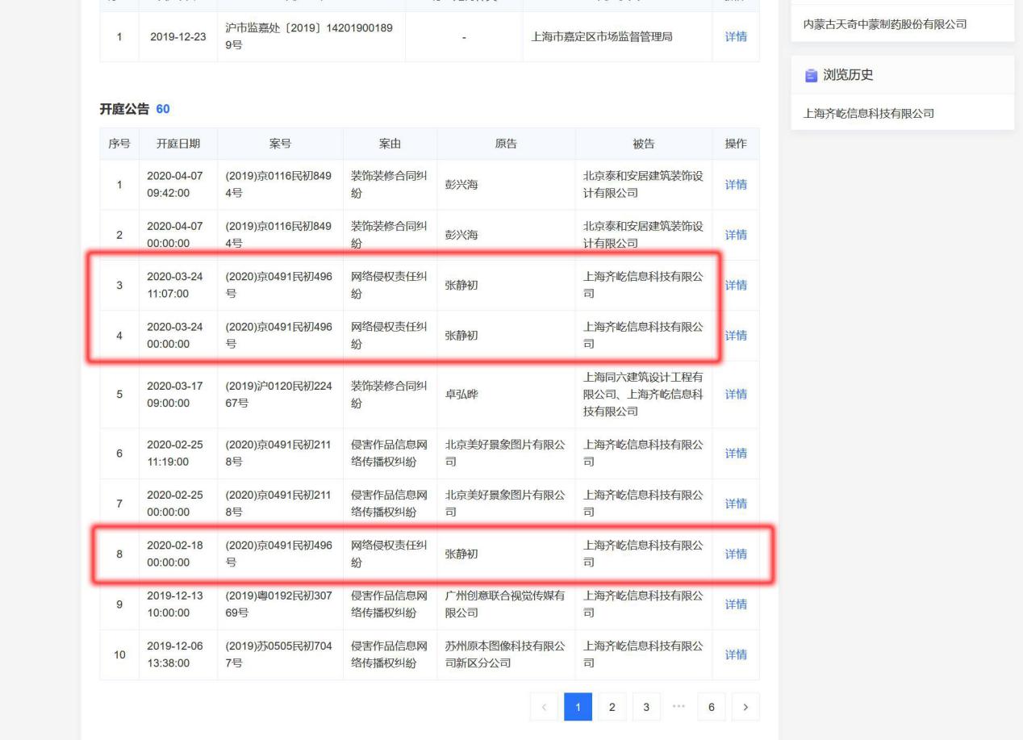Viewport: 1023px width, 740px height.
Task: Open 详情 for 卓弘晔 renovation dispute
Action: 735,394
